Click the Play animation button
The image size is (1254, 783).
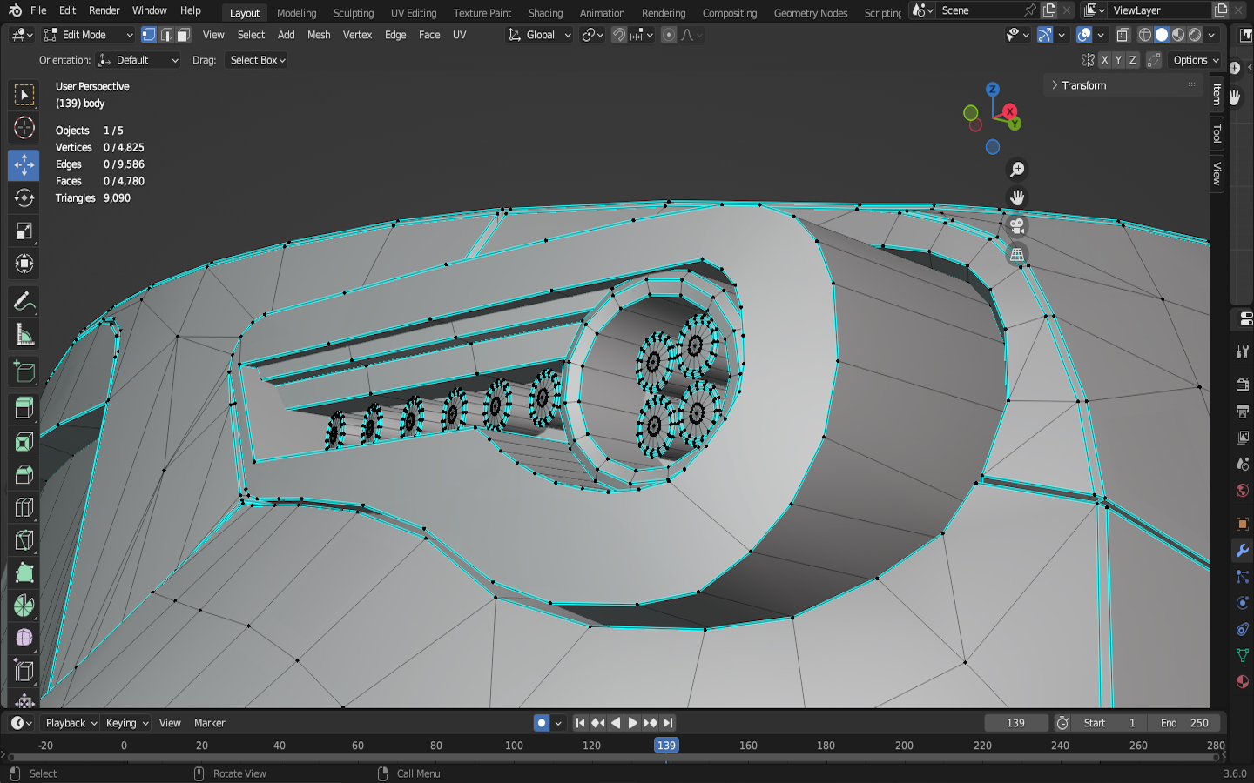coord(633,723)
